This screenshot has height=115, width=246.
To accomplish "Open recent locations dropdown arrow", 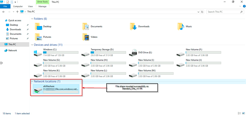I will [13, 12].
